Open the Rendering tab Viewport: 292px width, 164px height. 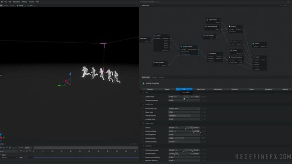pyautogui.click(x=268, y=89)
